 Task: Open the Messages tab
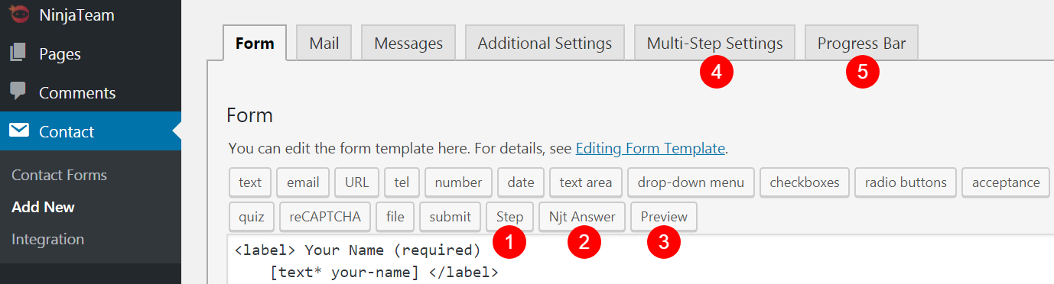point(408,44)
